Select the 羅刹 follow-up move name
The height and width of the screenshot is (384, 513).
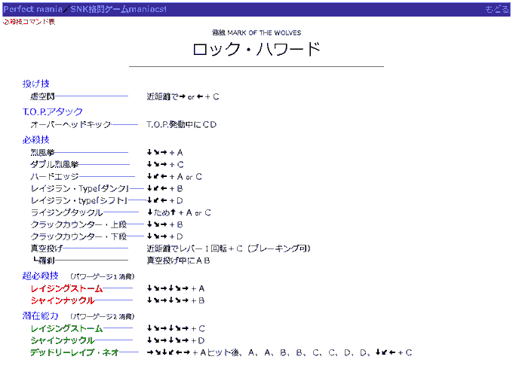(46, 261)
